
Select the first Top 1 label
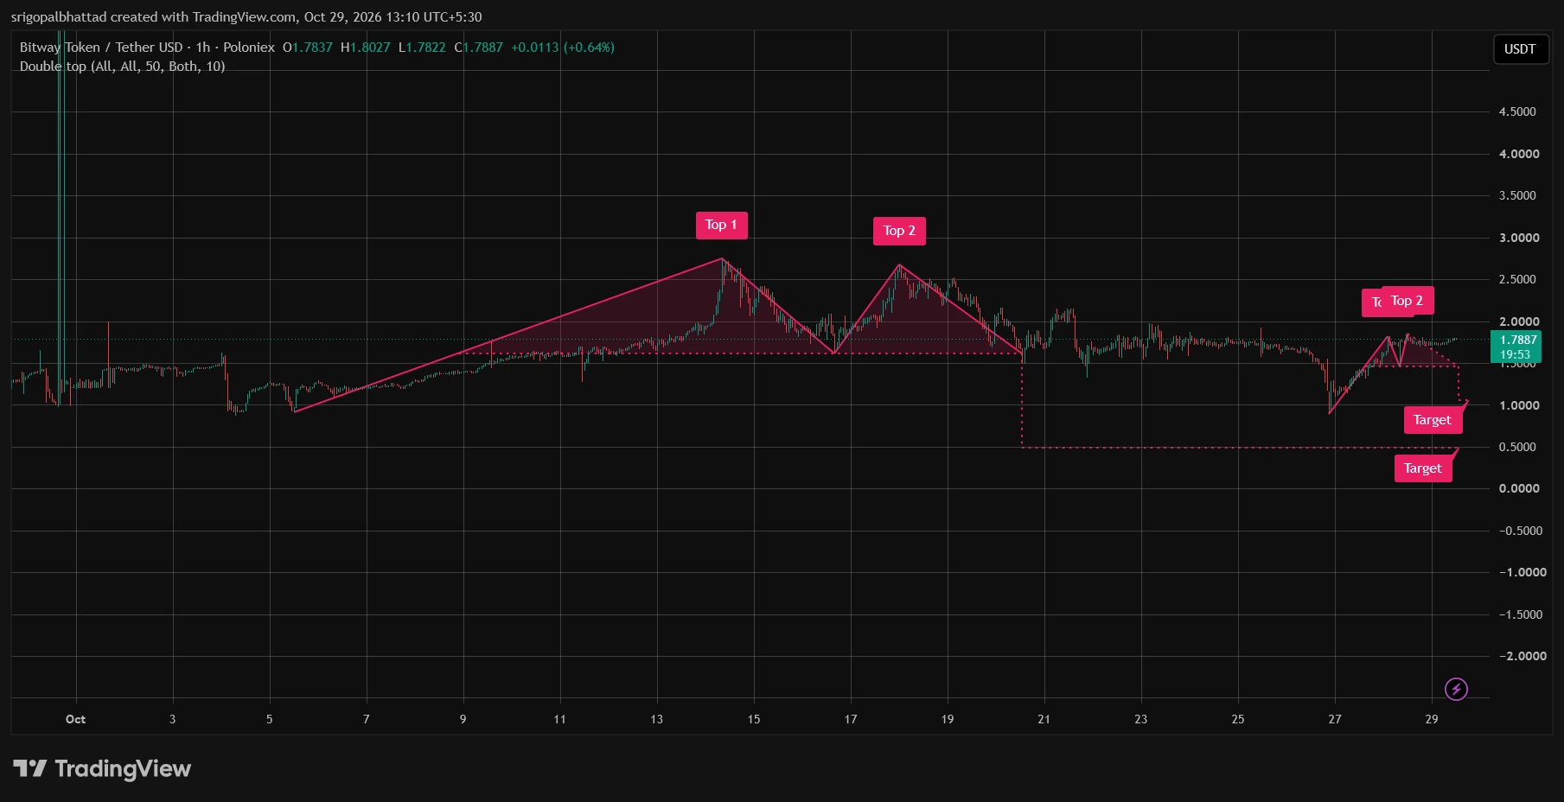721,225
